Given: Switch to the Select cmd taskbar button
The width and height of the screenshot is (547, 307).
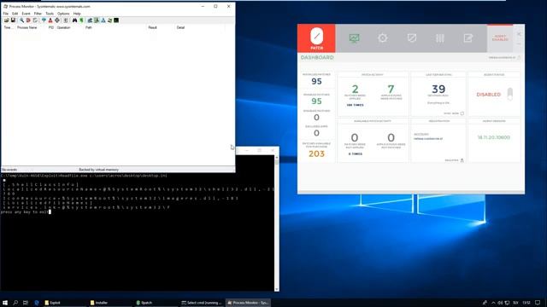Looking at the screenshot, I should 202,303.
